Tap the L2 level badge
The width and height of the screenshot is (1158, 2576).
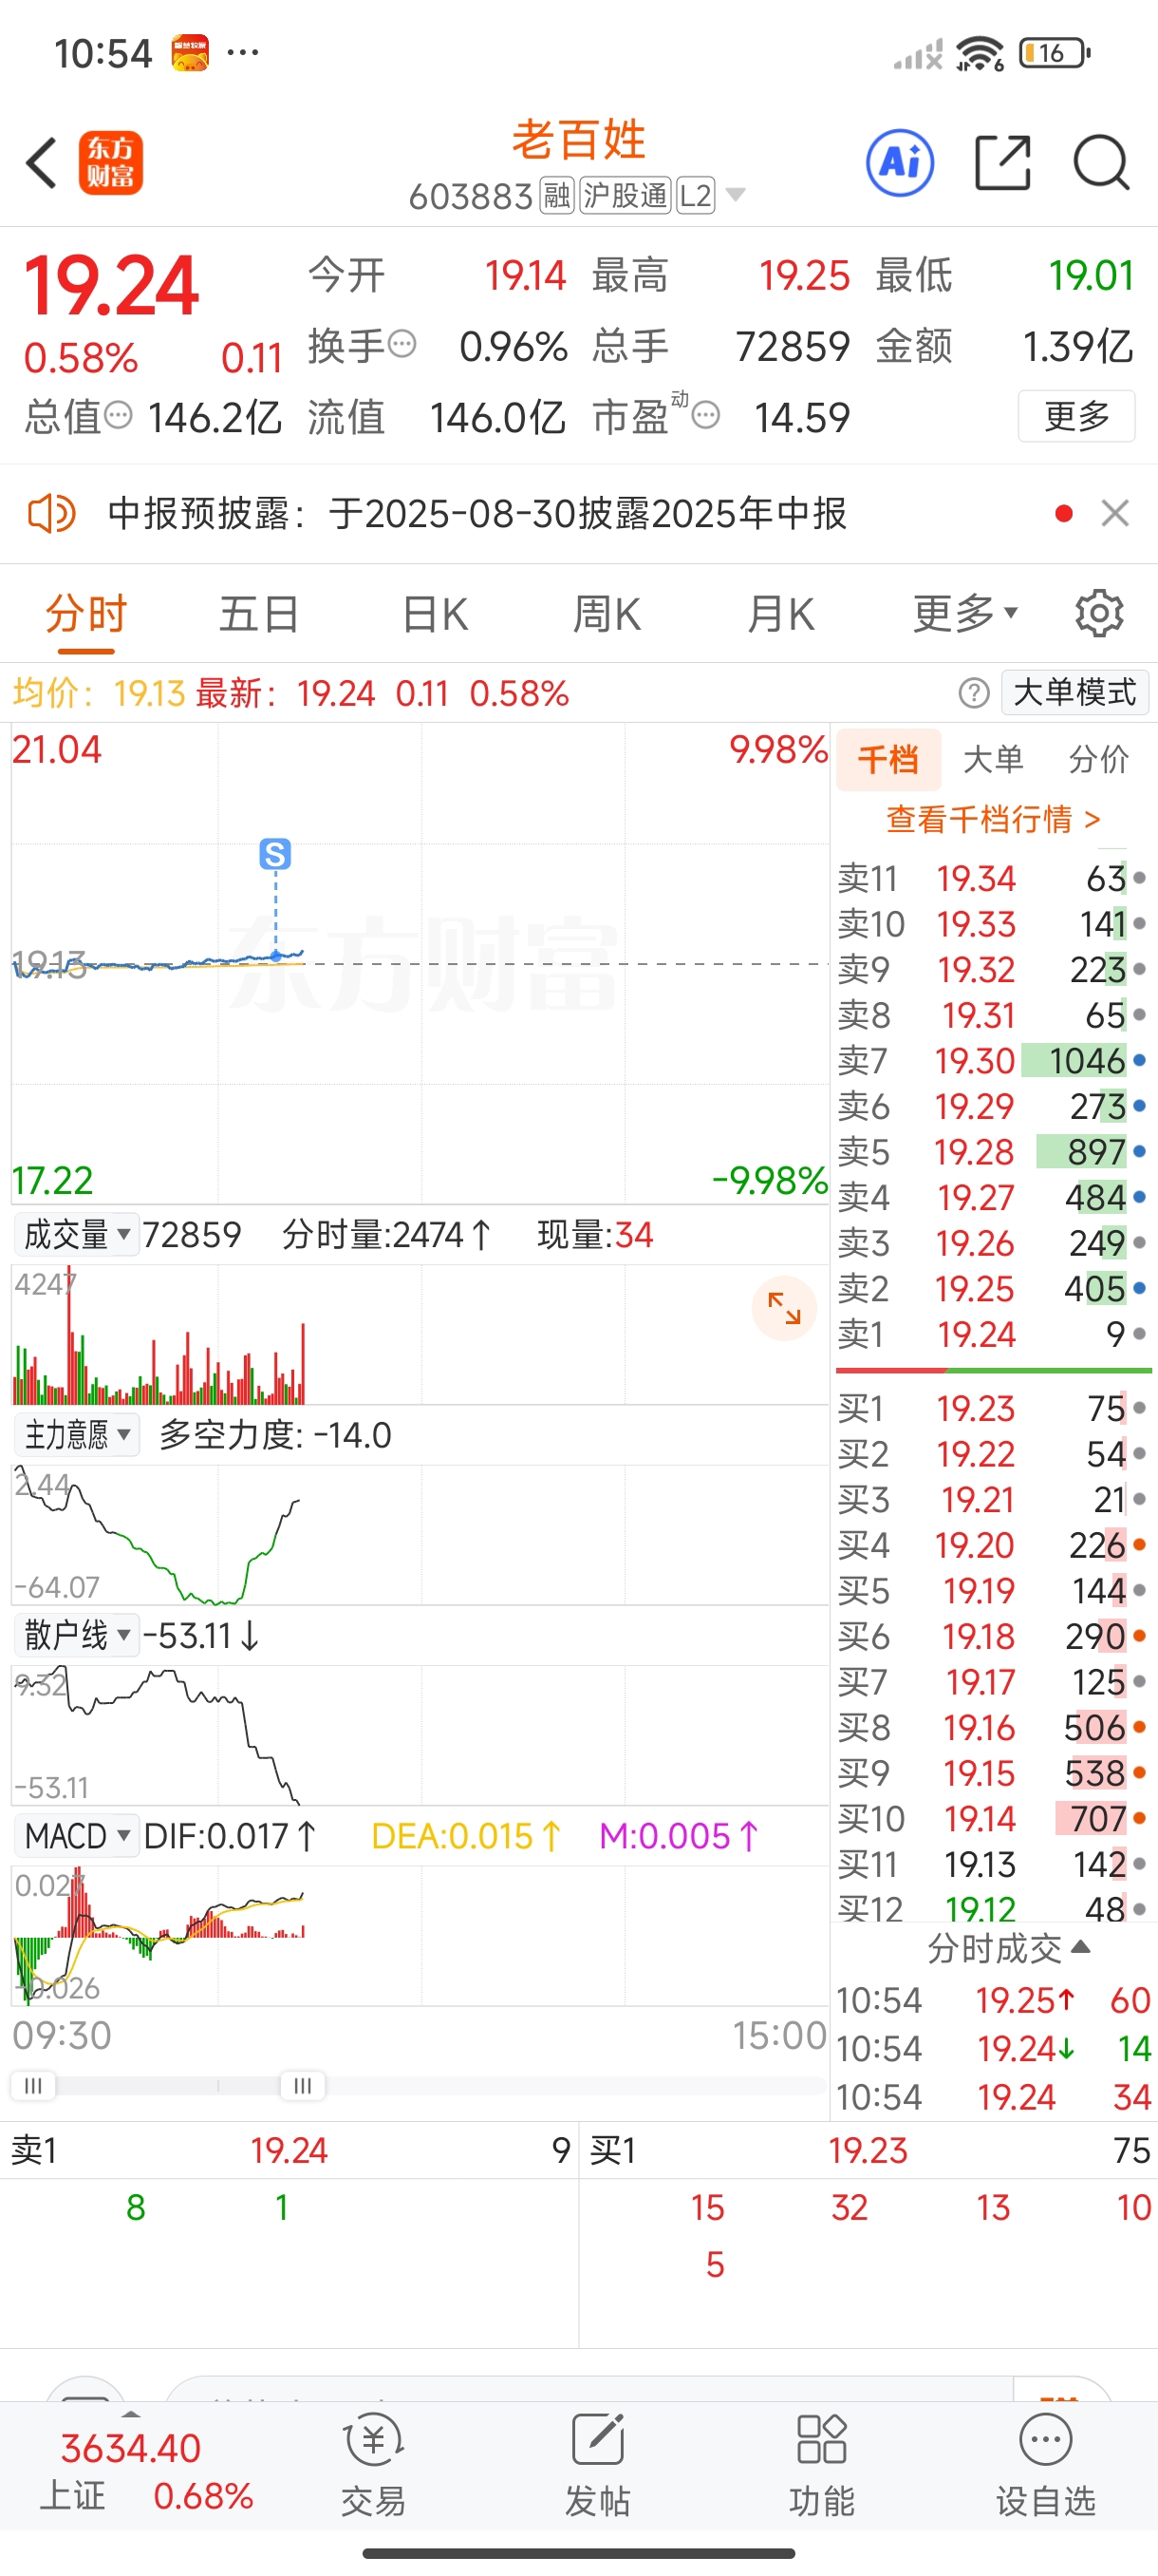[695, 195]
